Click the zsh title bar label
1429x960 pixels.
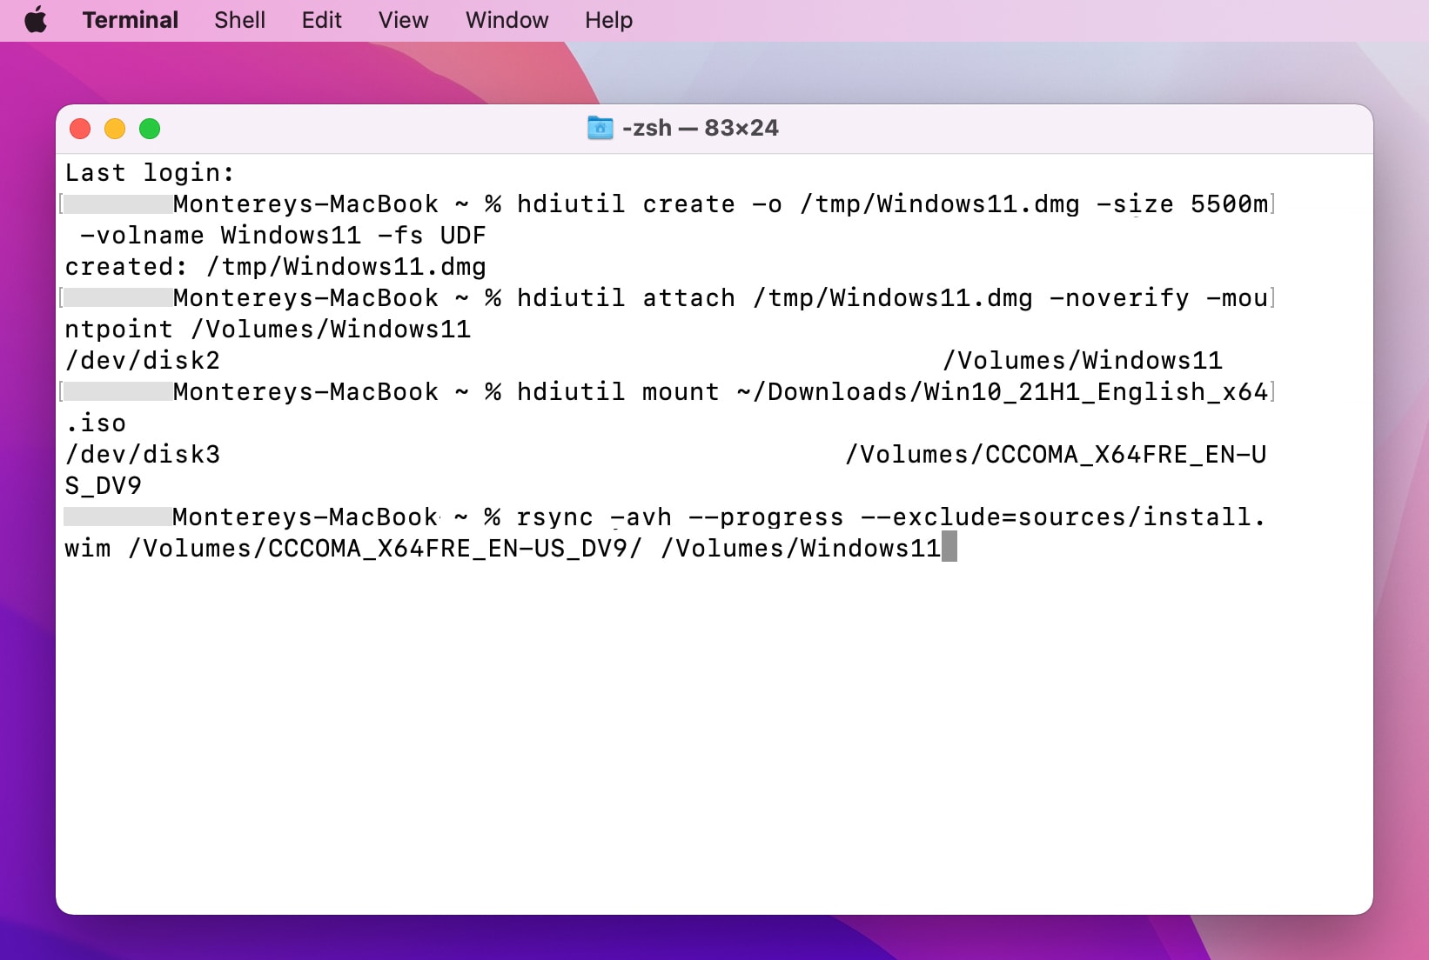tap(648, 128)
